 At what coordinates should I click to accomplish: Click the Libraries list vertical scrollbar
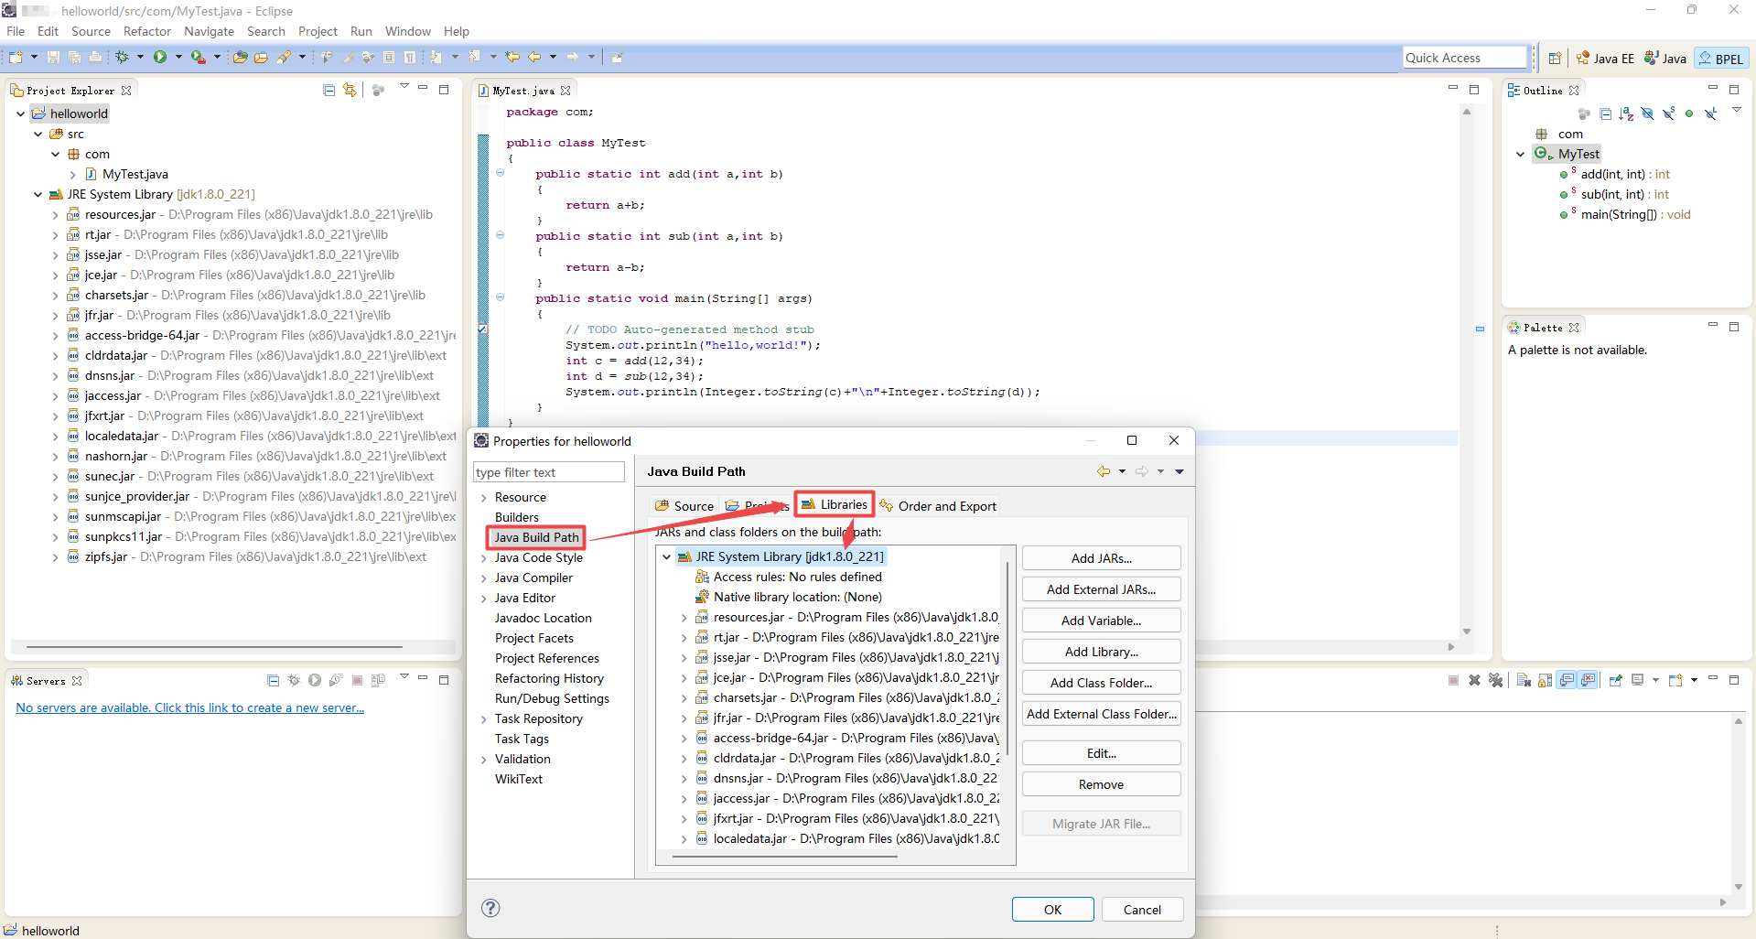click(x=1007, y=659)
